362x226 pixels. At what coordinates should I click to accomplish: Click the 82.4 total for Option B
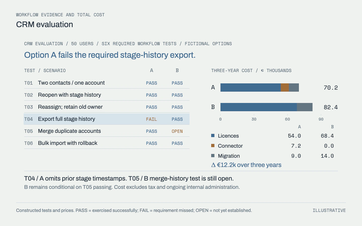(331, 107)
